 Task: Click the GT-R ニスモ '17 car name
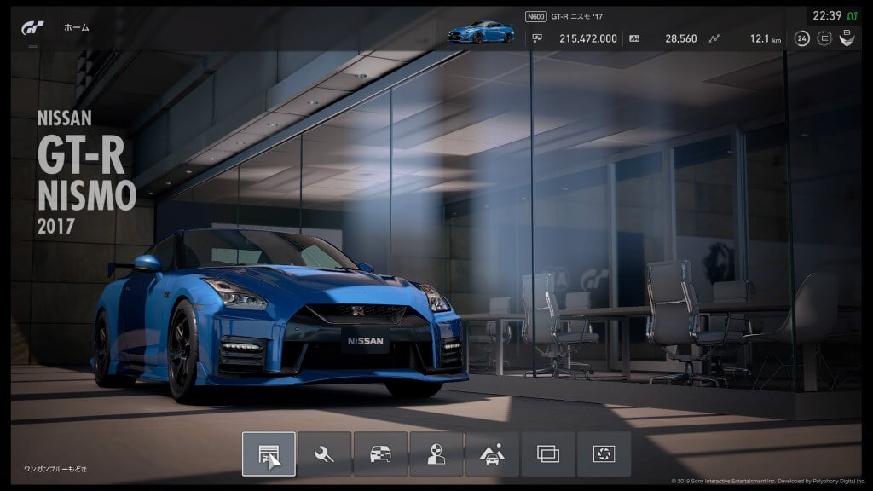577,17
